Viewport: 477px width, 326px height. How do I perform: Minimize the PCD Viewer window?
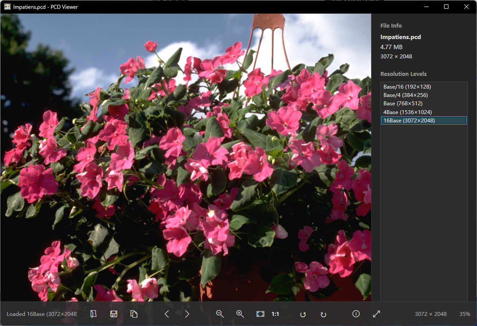coord(426,7)
